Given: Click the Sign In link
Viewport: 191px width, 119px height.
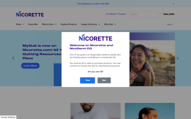Looking at the screenshot, I should pyautogui.click(x=170, y=24).
